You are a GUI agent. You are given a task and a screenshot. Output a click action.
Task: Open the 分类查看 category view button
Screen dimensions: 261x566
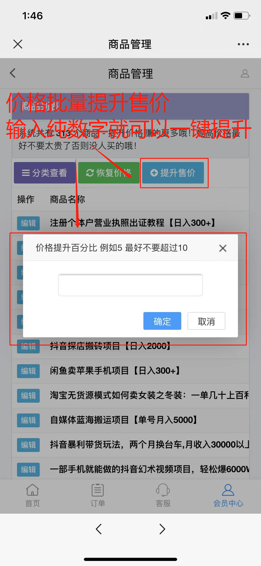coord(45,173)
